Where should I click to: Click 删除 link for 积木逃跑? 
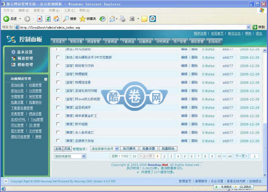pyautogui.click(x=195, y=124)
